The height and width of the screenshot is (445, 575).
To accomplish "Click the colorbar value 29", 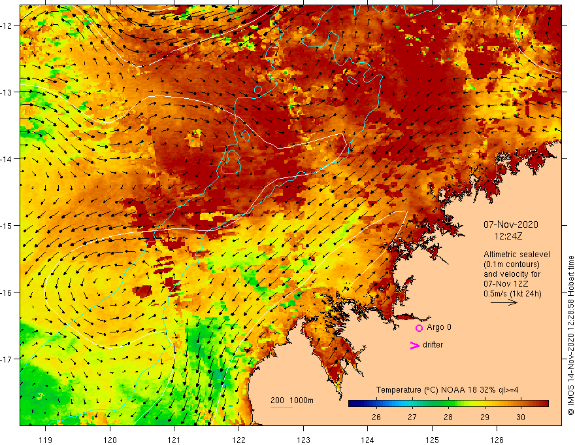I will 485,417.
